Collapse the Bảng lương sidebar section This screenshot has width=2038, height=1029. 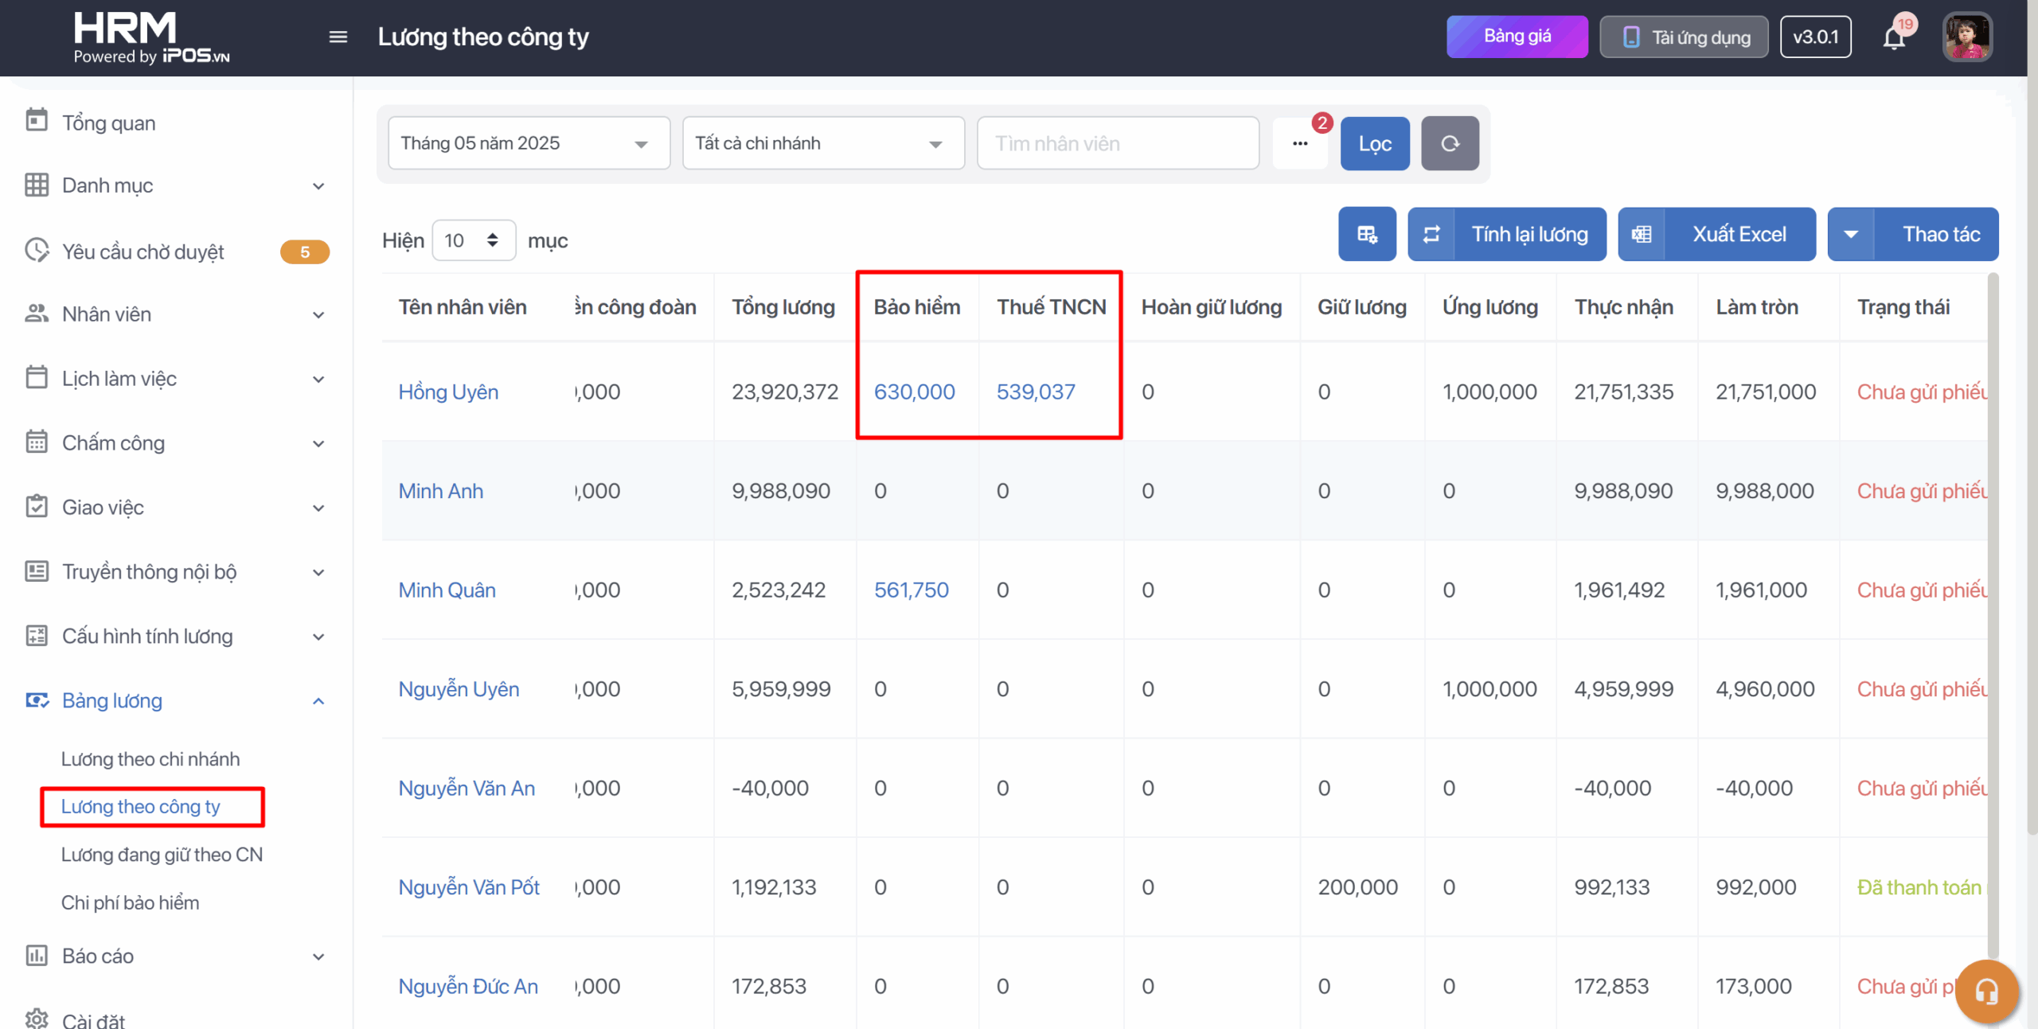click(318, 701)
